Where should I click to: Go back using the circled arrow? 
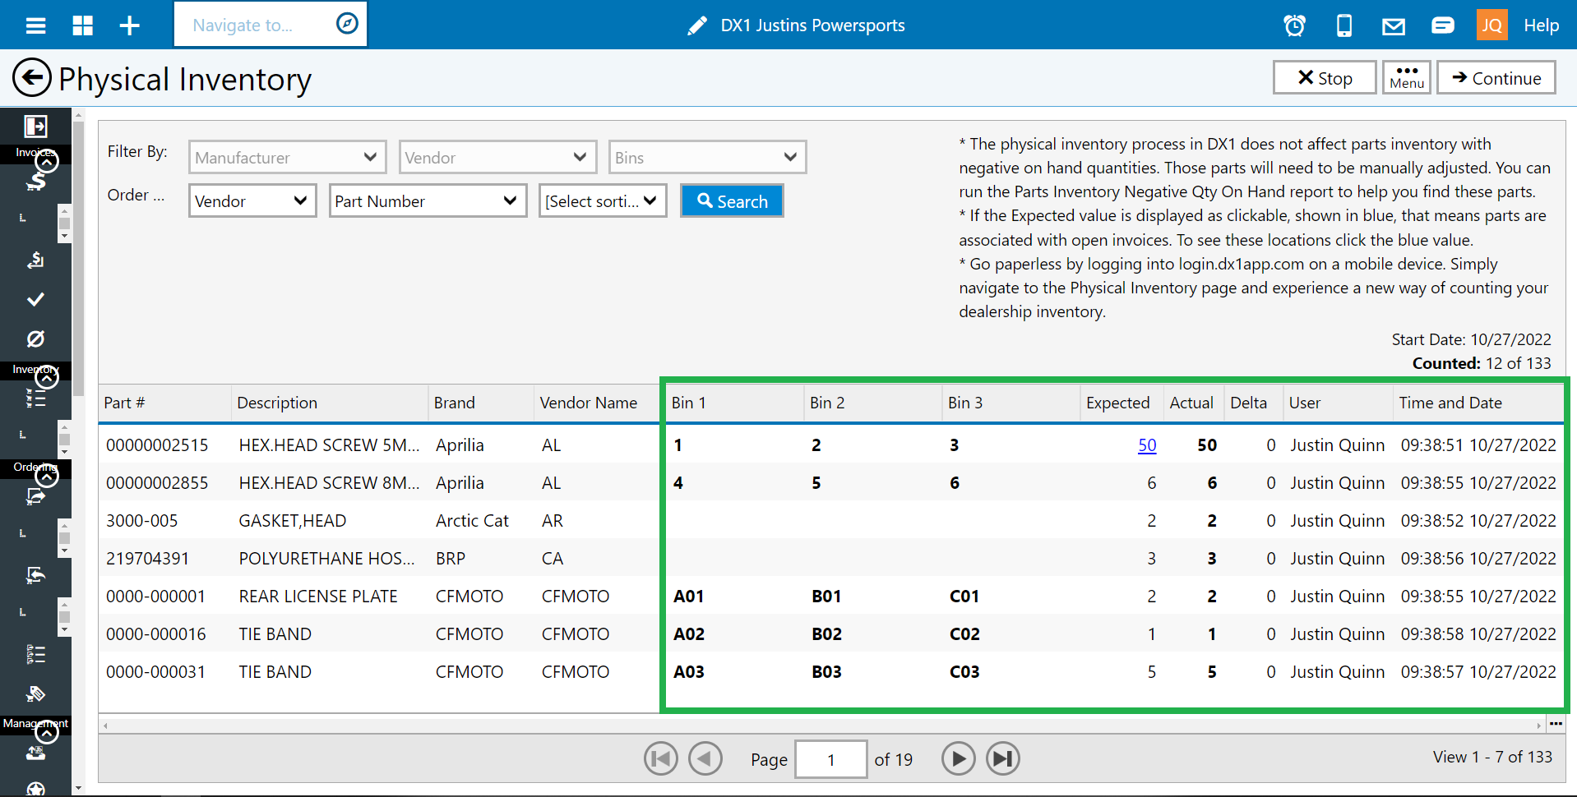click(32, 79)
